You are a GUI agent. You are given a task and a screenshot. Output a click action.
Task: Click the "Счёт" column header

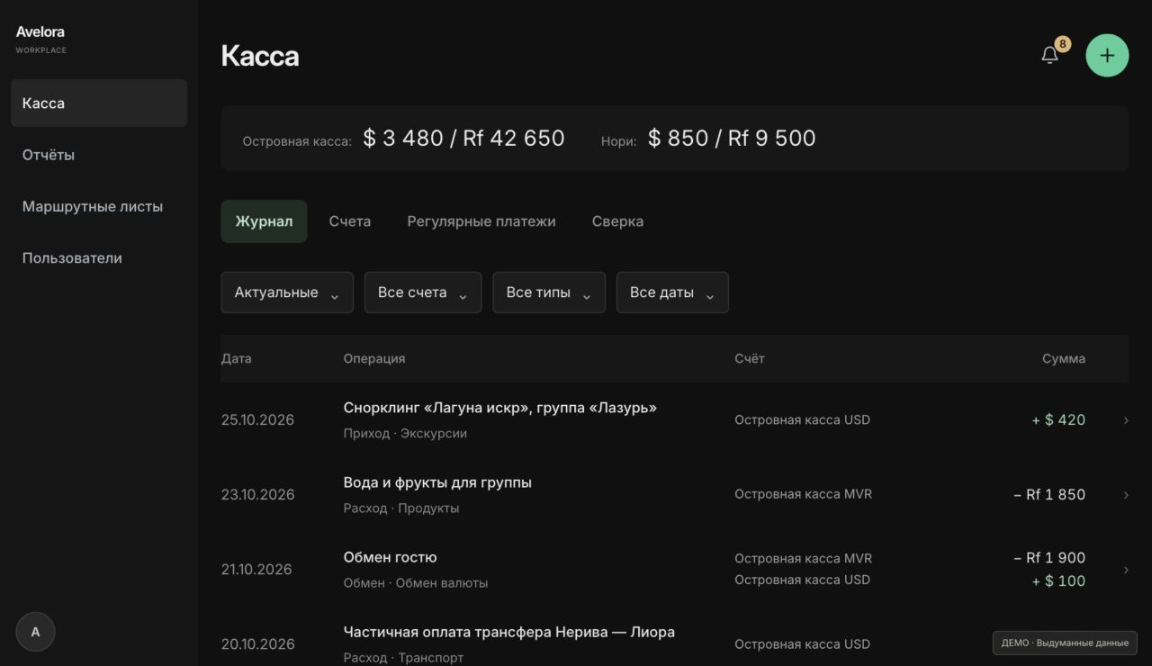point(750,358)
